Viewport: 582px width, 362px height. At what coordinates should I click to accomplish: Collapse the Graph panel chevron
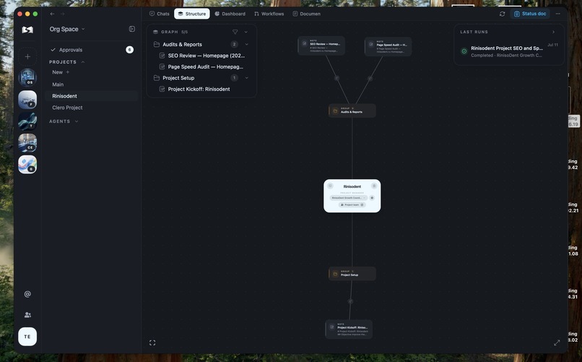[246, 32]
